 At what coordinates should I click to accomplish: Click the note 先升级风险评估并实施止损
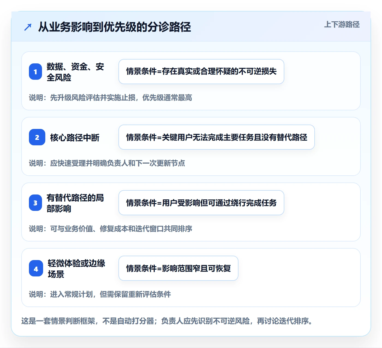[93, 98]
